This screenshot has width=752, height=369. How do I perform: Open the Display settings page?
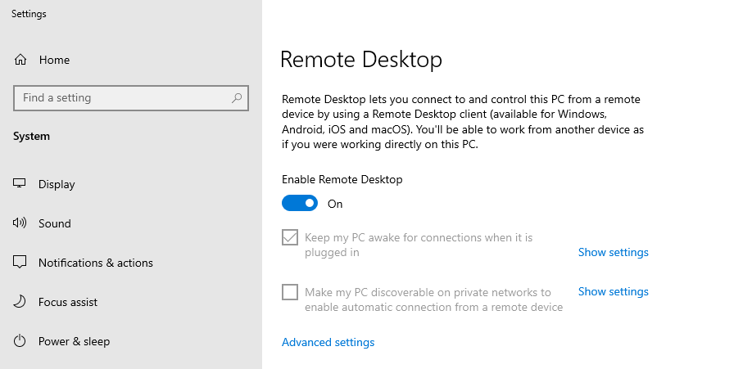pos(57,184)
